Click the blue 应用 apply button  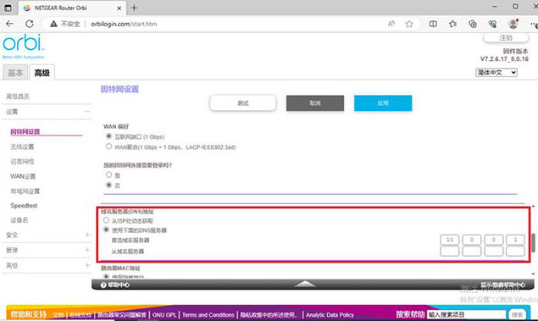tap(383, 103)
